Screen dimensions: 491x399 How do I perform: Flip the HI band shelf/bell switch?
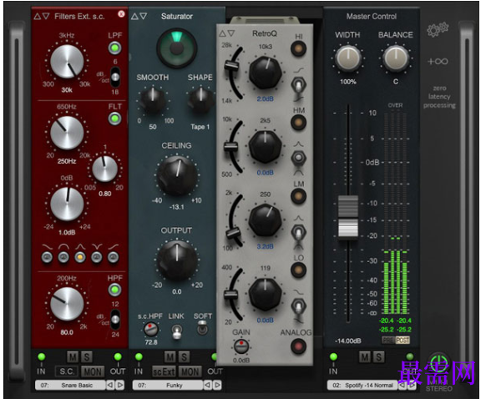(298, 85)
